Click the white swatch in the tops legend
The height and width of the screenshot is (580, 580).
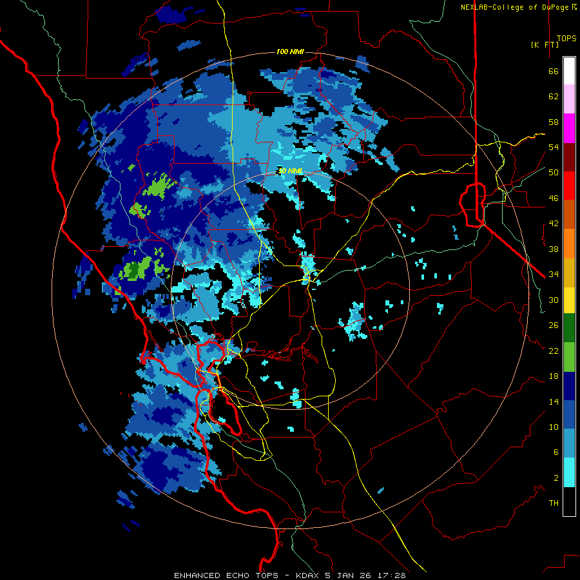(569, 71)
